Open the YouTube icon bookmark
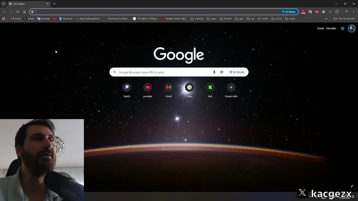358x201 pixels. pos(55,19)
